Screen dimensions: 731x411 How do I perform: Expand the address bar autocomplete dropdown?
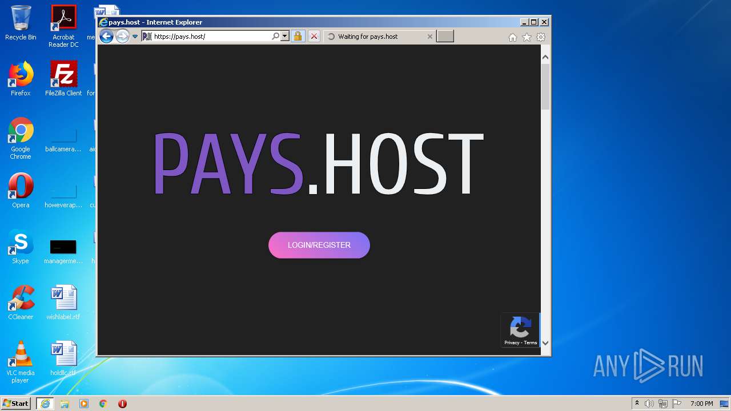[x=285, y=37]
